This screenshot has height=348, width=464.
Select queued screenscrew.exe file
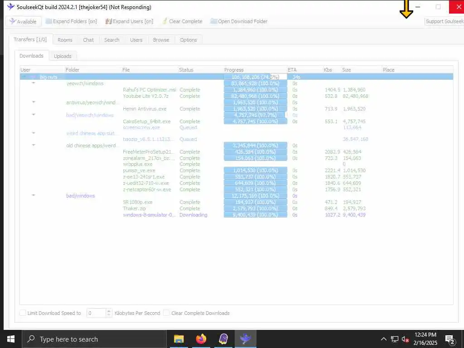[141, 127]
